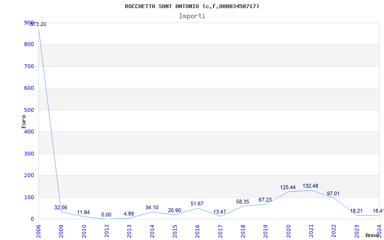Select the 100 value on y-axis
Image resolution: width=384 pixels, height=240 pixels.
click(x=29, y=197)
